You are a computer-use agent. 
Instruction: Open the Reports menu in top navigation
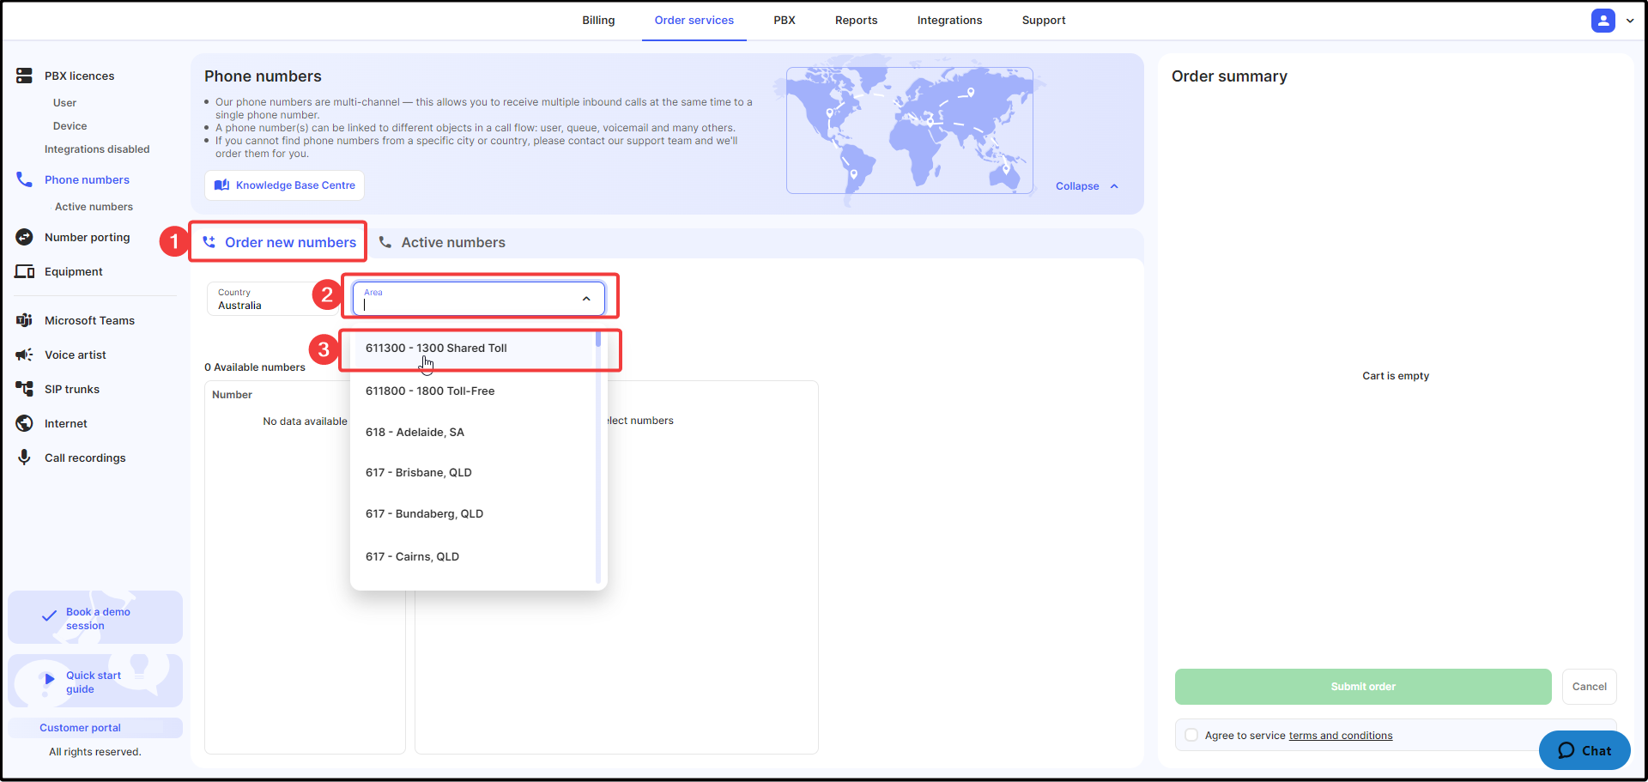pyautogui.click(x=856, y=21)
